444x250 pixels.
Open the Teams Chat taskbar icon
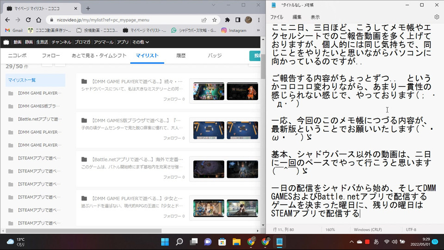tap(208, 242)
